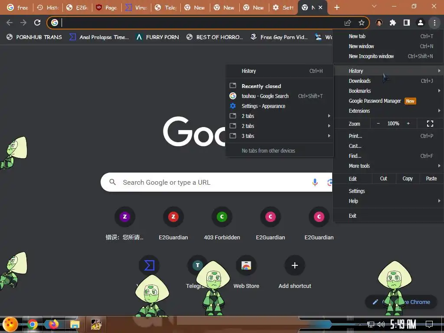Click the Chrome icon on the taskbar
444x333 pixels.
pyautogui.click(x=33, y=324)
